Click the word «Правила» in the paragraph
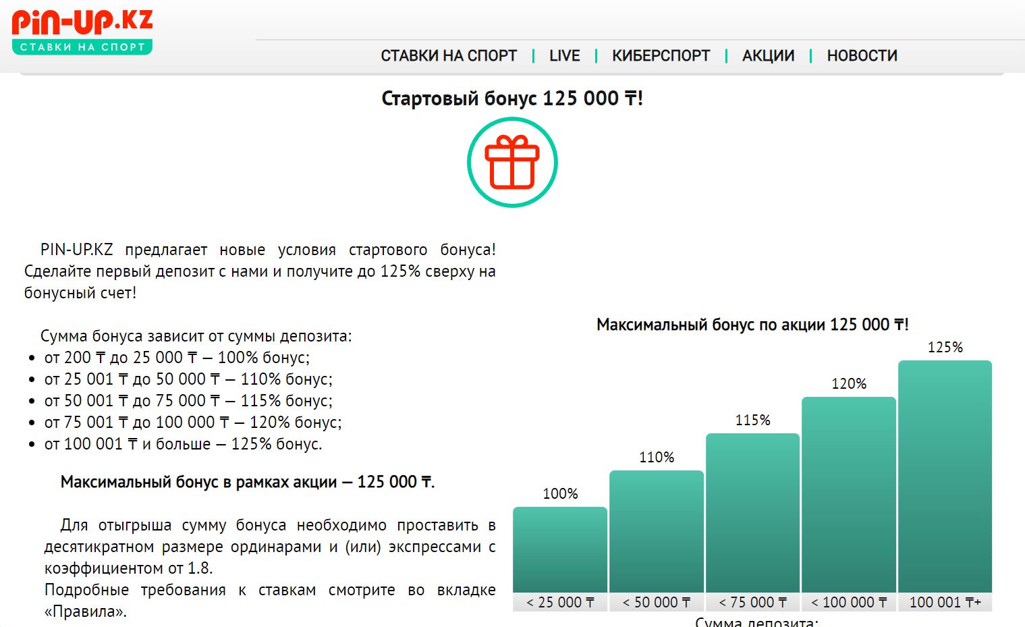1025x627 pixels. [85, 611]
